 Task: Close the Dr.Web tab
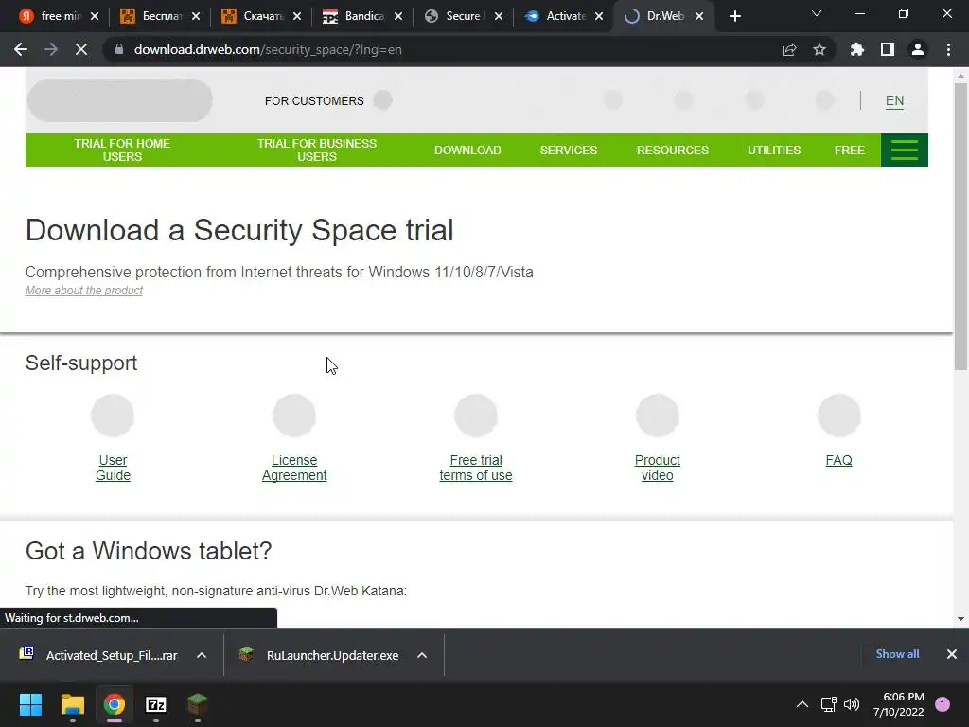click(x=699, y=17)
